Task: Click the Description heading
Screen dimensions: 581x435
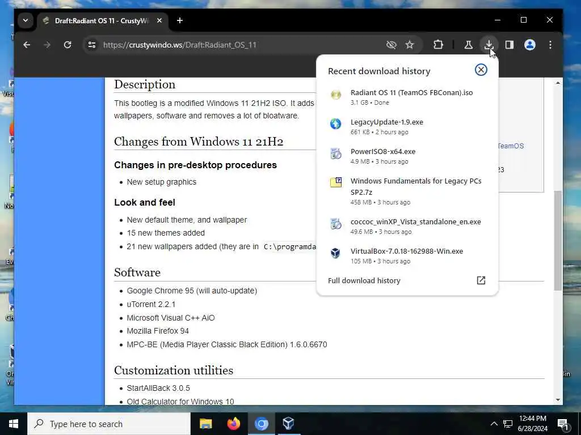Action: [145, 84]
